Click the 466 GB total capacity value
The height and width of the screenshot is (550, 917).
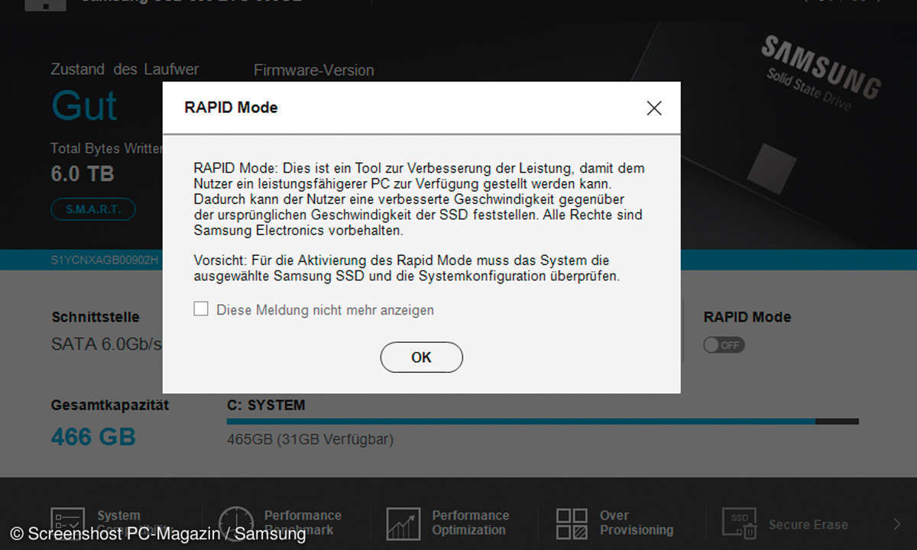click(x=93, y=437)
